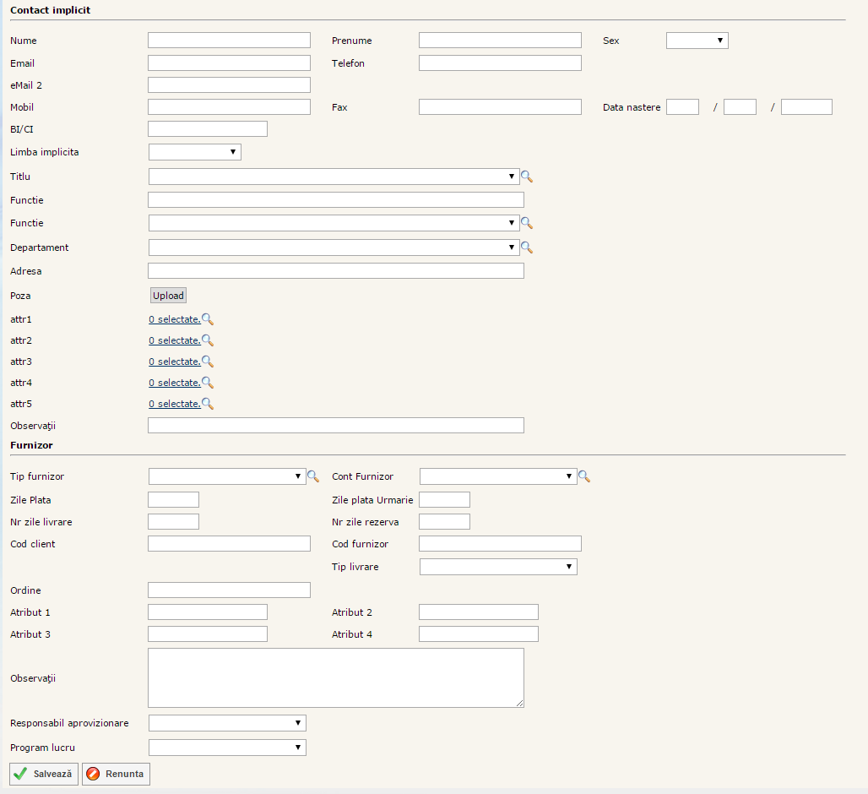
Task: Click the Upload button for Poza
Action: (168, 296)
